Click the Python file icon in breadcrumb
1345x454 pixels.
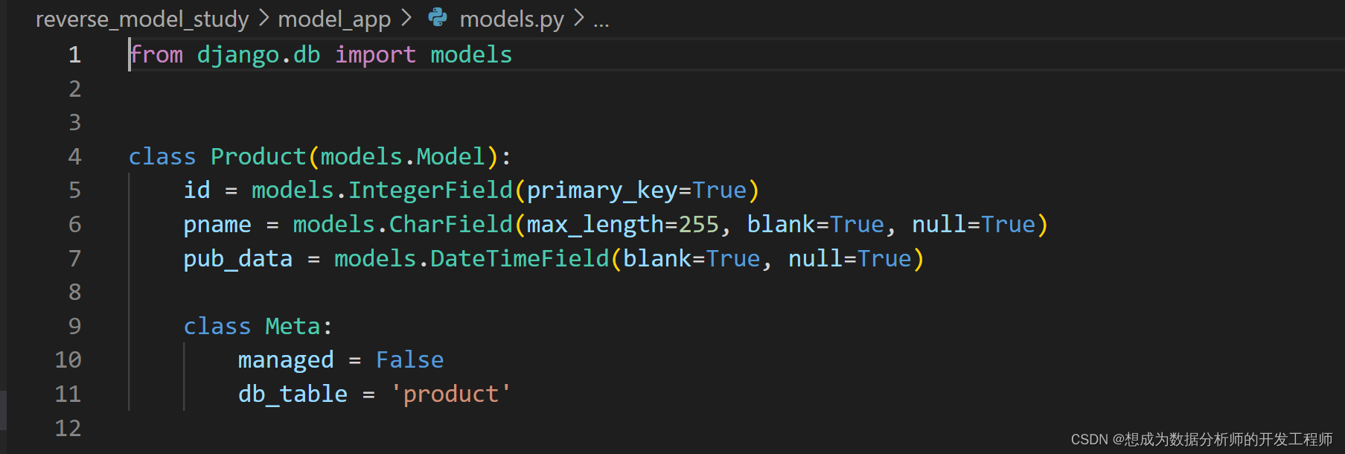[438, 18]
